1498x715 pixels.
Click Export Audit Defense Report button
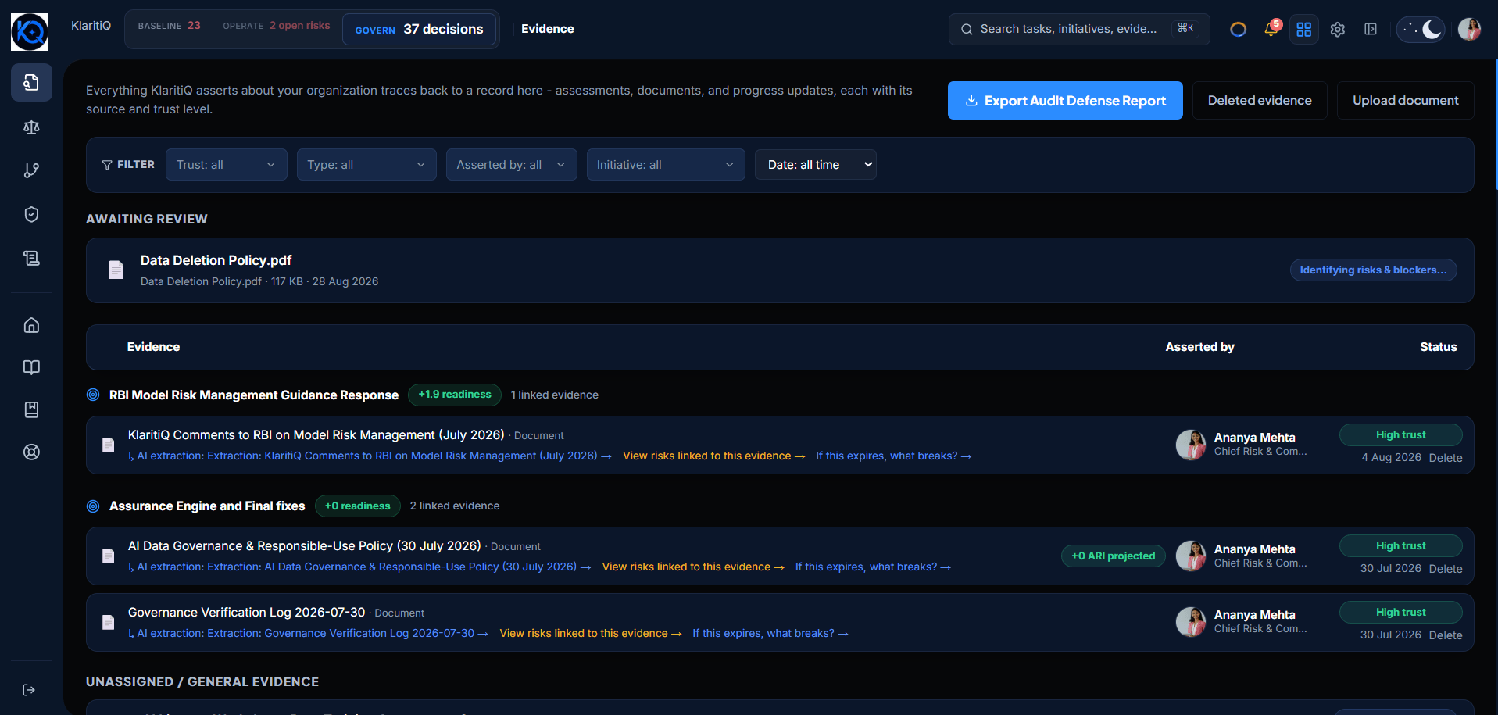pos(1065,101)
